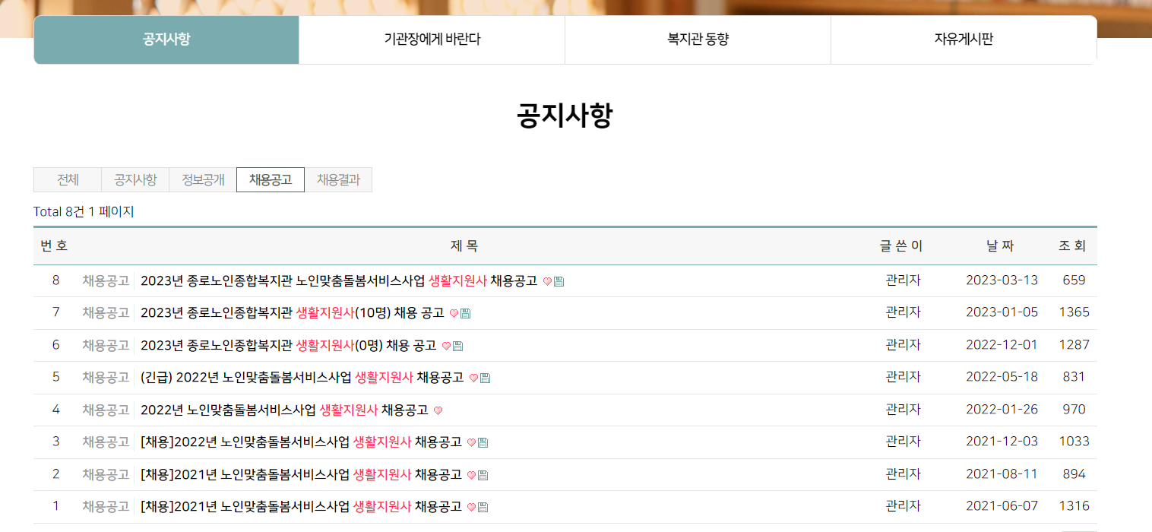Open the 2023년 생활지원사(0명) 채용 공고 post
Image resolution: width=1152 pixels, height=532 pixels.
(x=289, y=345)
